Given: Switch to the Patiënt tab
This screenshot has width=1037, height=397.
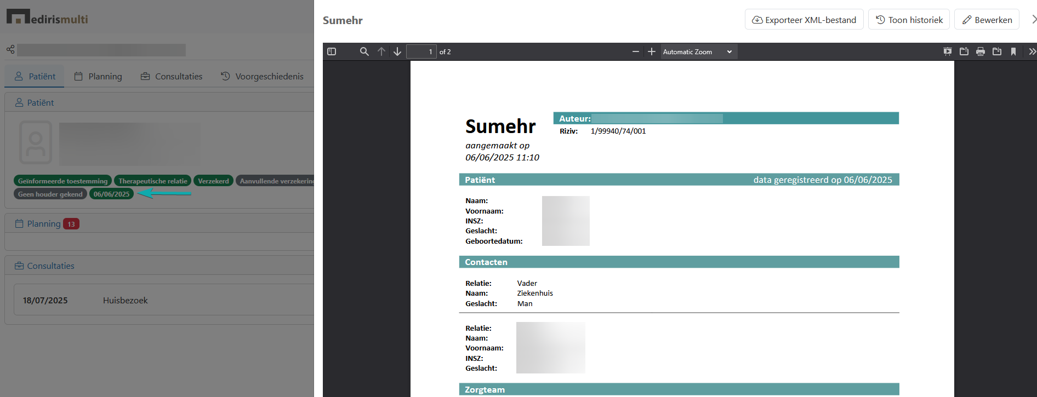Looking at the screenshot, I should (x=35, y=76).
